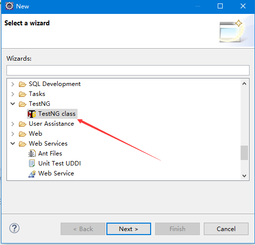Click the Tasks folder icon
255x245 pixels.
point(22,94)
